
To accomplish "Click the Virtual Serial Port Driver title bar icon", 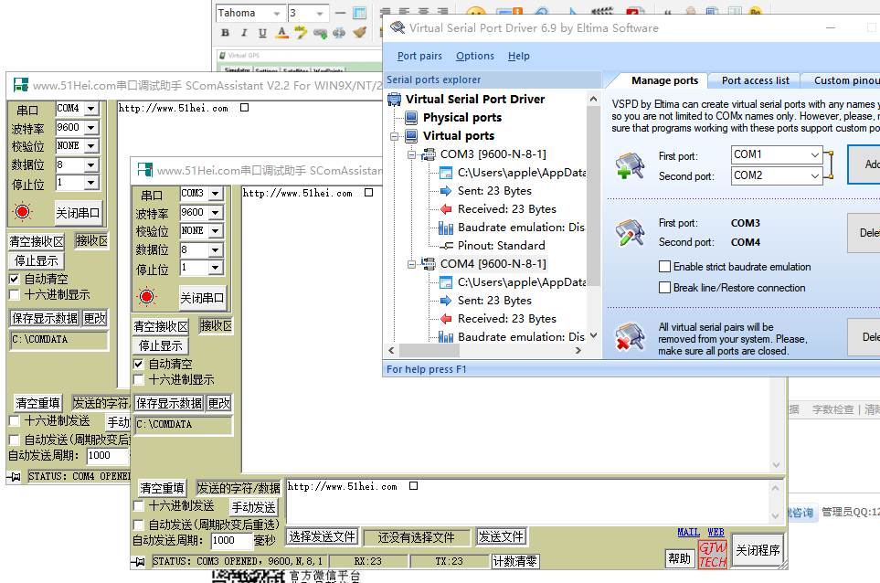I will 398,27.
